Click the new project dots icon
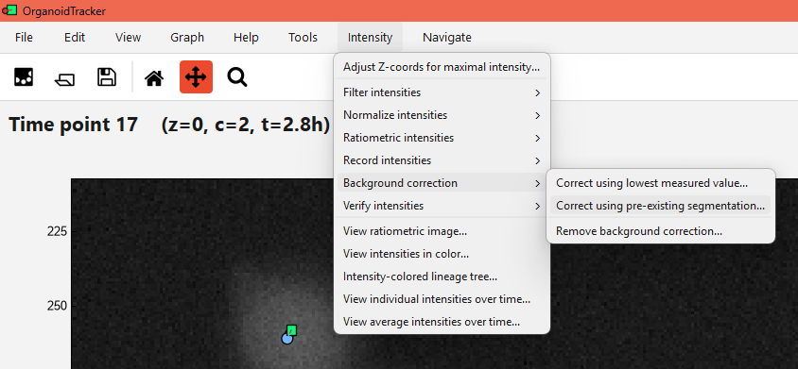This screenshot has width=798, height=369. (x=24, y=77)
